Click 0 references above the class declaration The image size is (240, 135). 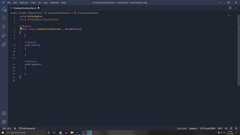coord(25,26)
